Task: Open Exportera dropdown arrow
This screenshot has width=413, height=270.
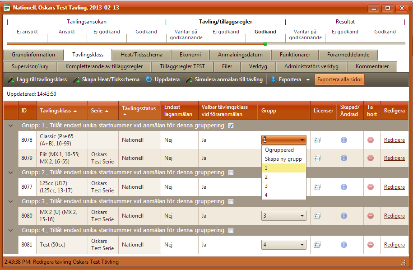Action: click(x=308, y=80)
